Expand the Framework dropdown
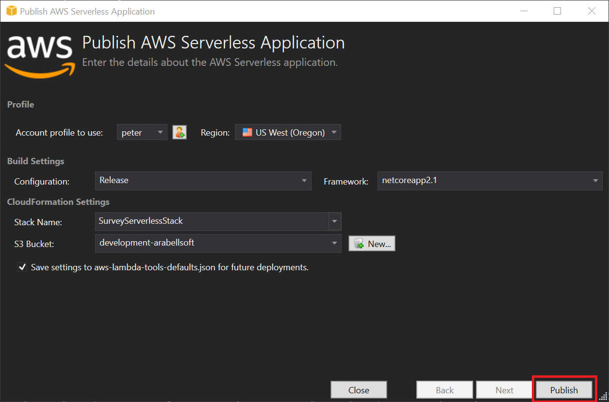609x402 pixels. click(x=595, y=181)
